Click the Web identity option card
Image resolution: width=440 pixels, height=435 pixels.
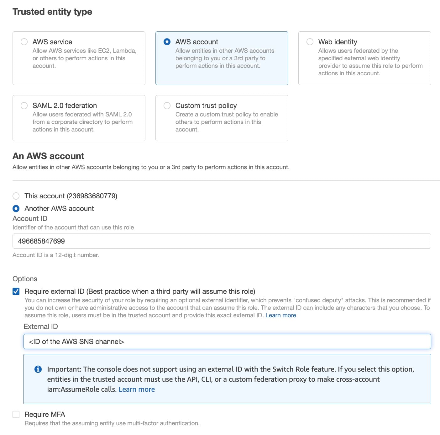pyautogui.click(x=364, y=57)
